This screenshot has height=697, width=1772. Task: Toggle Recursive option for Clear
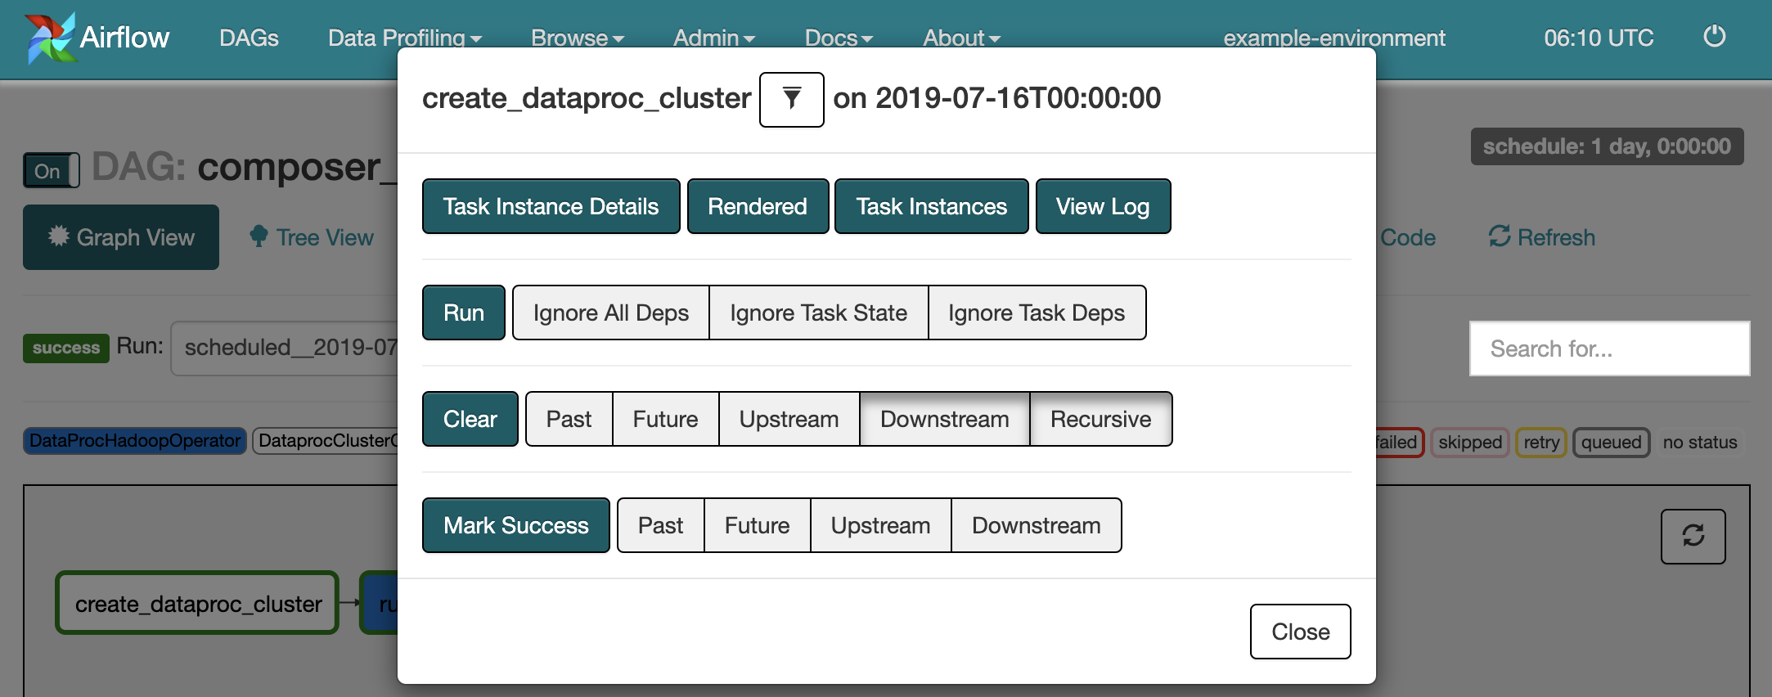coord(1100,419)
